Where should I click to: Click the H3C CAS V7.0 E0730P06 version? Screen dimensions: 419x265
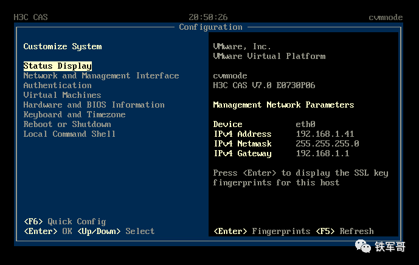pos(264,86)
